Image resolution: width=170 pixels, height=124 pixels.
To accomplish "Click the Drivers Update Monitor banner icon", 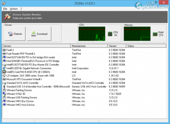I will click(x=7, y=16).
